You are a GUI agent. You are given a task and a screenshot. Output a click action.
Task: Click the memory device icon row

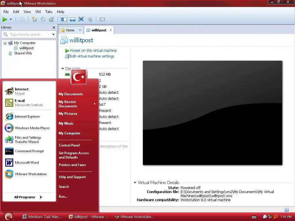click(67, 75)
